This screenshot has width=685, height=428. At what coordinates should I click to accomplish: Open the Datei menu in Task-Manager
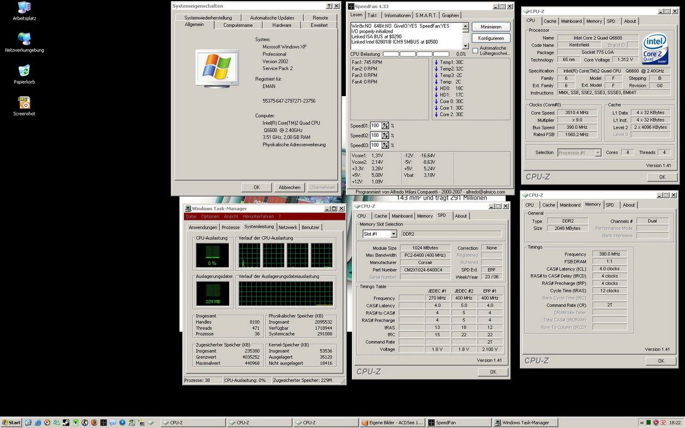[191, 216]
